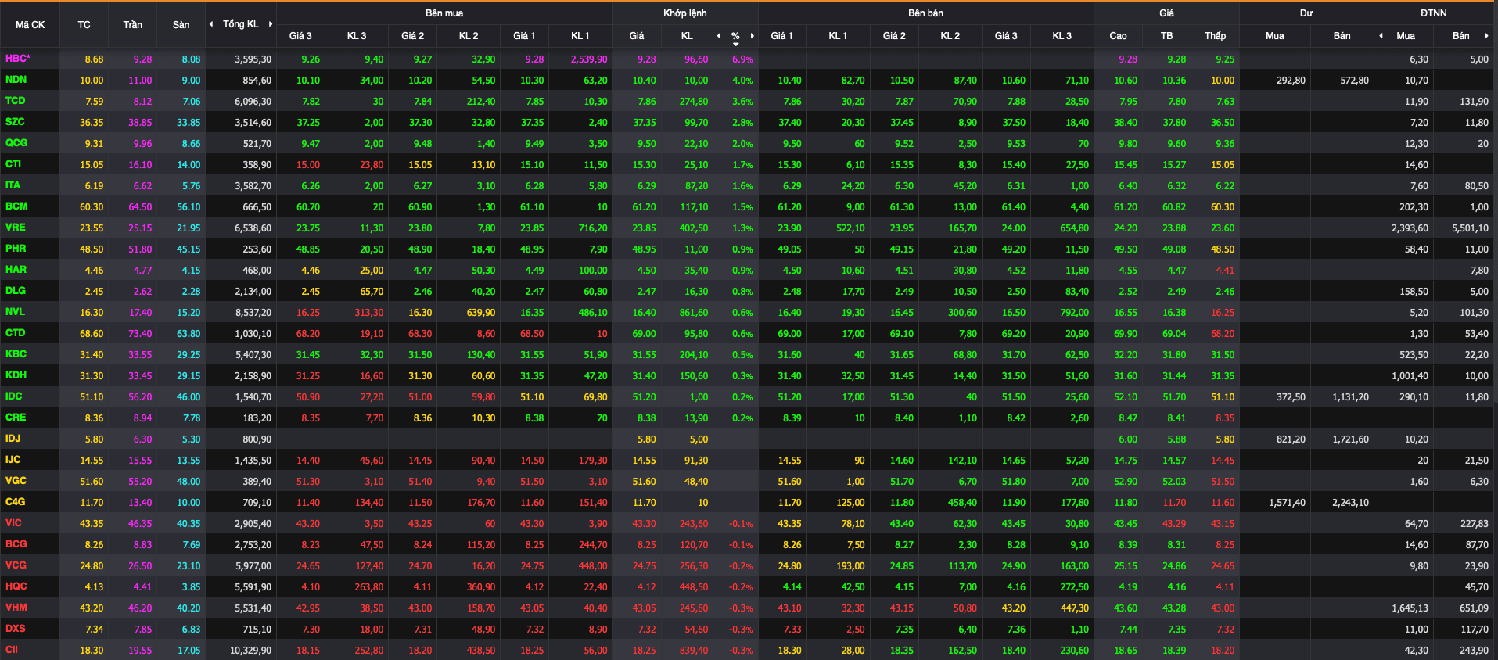
Task: Click VRE foreign buy value 2,393,60
Action: pos(1410,228)
